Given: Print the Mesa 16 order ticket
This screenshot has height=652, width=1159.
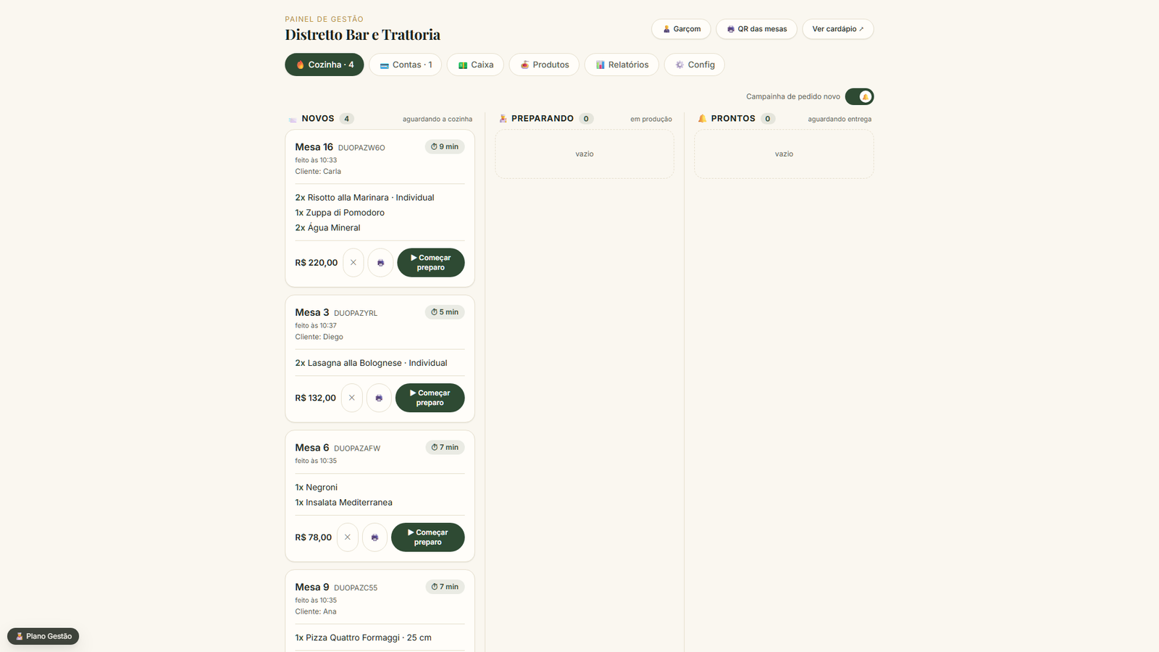Looking at the screenshot, I should pos(380,262).
